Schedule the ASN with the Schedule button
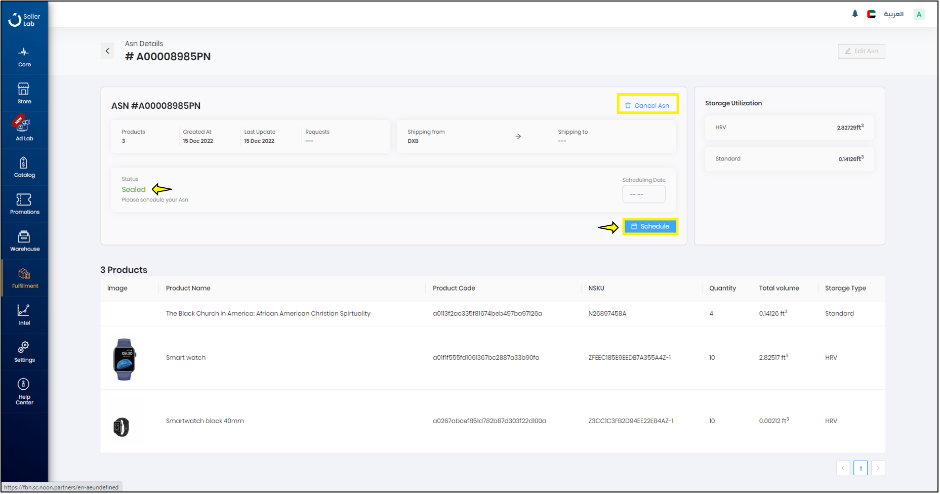Screen dimensions: 940x494 pyautogui.click(x=650, y=226)
